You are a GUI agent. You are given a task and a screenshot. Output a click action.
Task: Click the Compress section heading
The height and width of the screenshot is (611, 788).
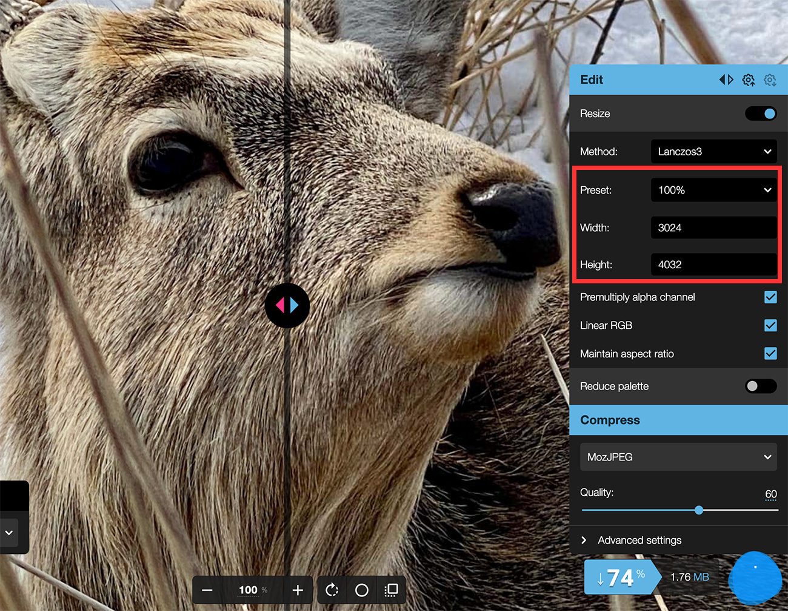(610, 420)
